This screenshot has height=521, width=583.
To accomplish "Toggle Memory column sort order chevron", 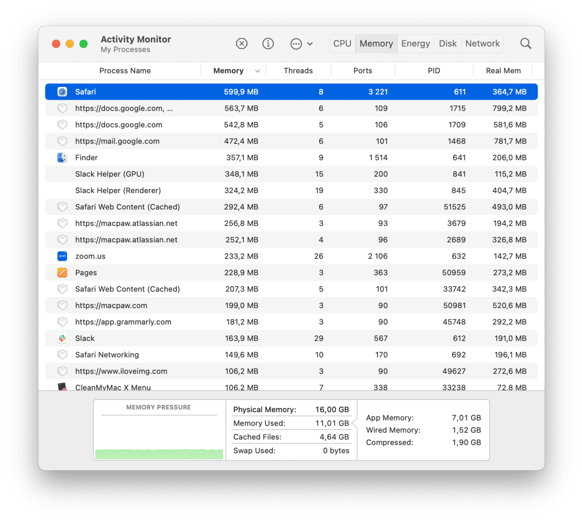I will tap(257, 71).
